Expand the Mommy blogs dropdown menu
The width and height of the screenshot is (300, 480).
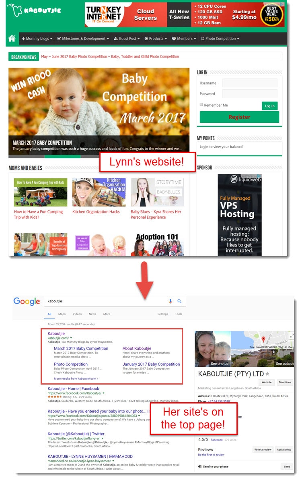tap(37, 39)
